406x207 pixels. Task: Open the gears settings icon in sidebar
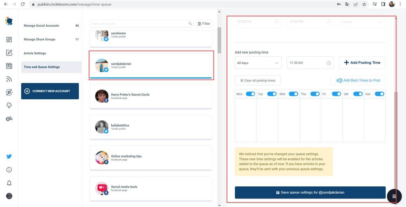(x=9, y=119)
